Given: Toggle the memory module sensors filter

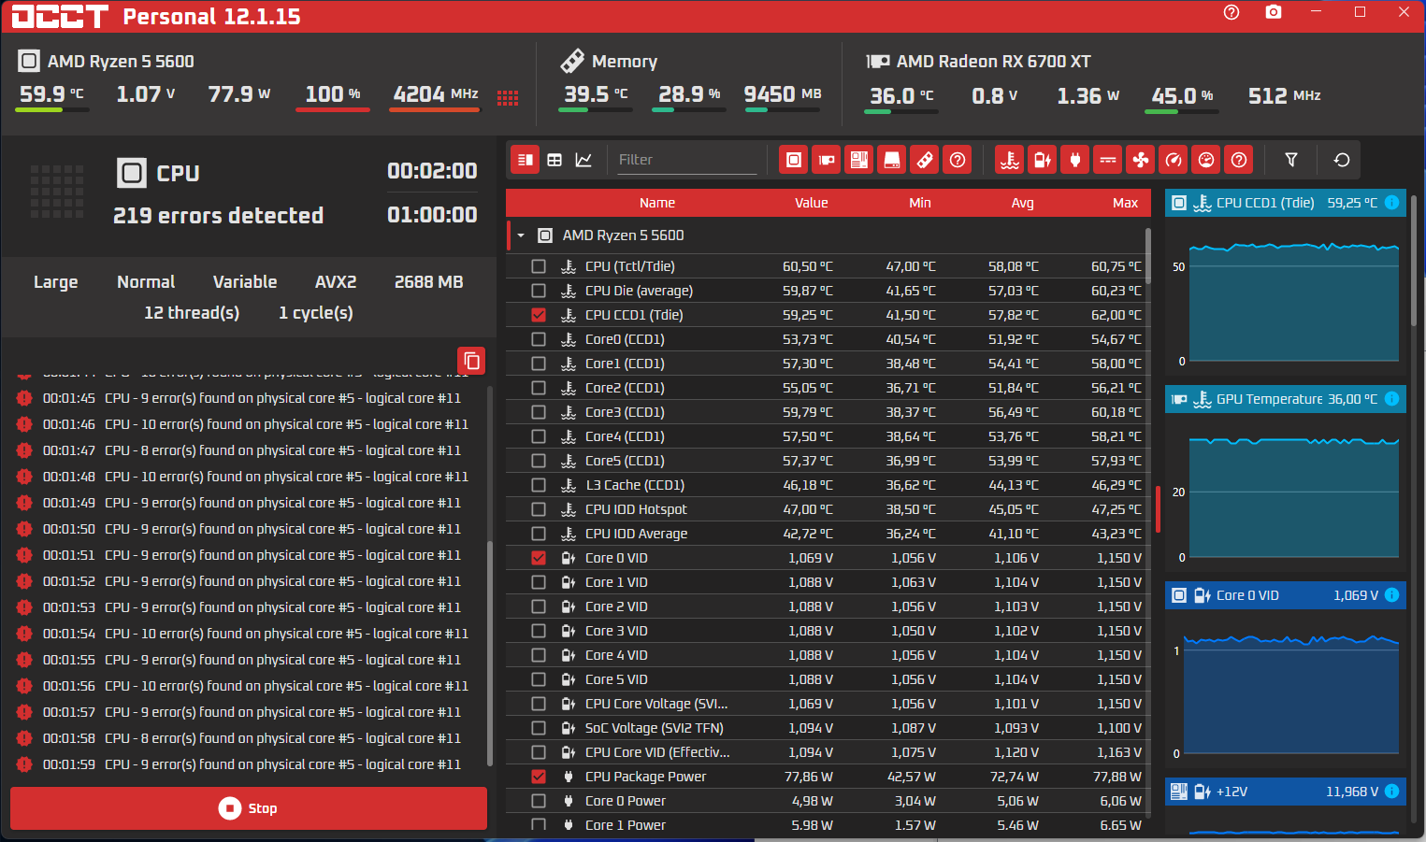Looking at the screenshot, I should [x=925, y=160].
